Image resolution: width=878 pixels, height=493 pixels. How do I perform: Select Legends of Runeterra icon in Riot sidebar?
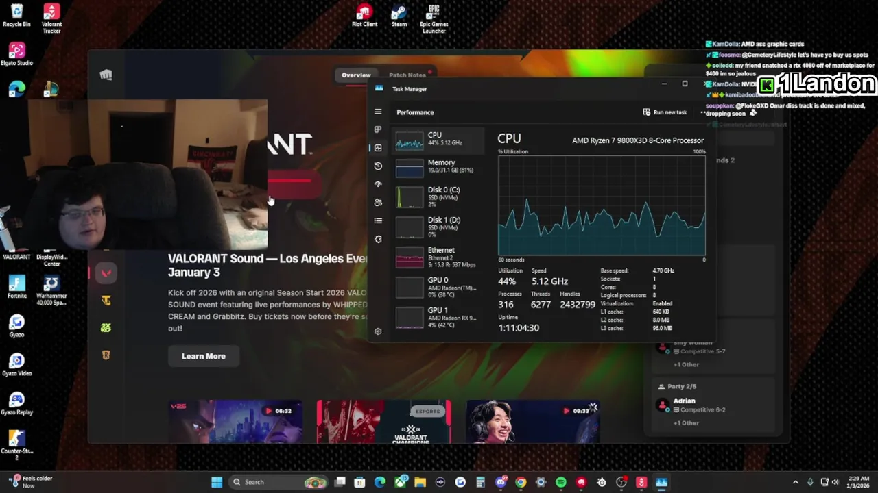pyautogui.click(x=106, y=355)
